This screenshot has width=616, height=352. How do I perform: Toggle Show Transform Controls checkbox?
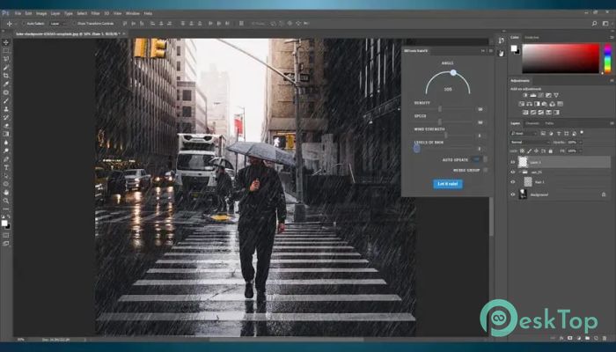[x=74, y=24]
